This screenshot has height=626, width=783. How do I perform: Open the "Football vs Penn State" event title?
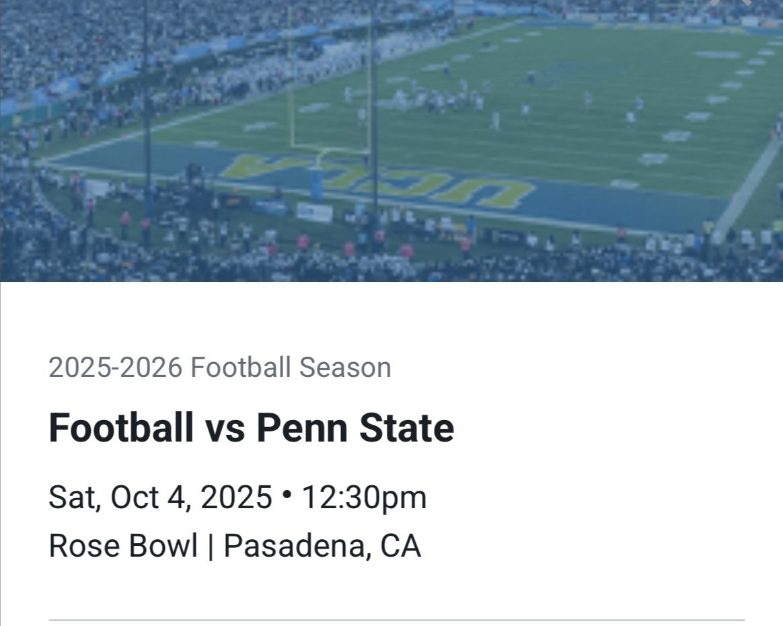pyautogui.click(x=251, y=428)
